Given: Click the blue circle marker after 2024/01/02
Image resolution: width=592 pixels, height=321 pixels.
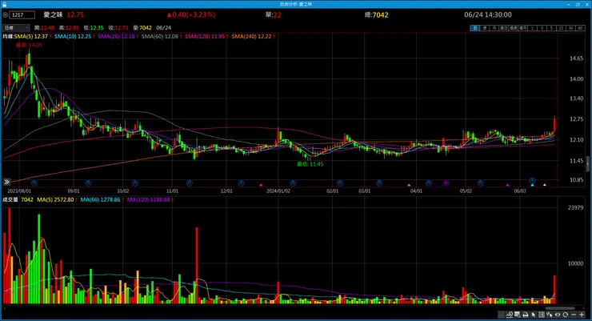Looking at the screenshot, I should coord(293,183).
